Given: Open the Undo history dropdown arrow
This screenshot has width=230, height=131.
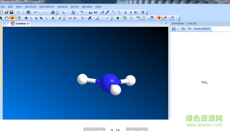Looking at the screenshot, I should 39,12.
